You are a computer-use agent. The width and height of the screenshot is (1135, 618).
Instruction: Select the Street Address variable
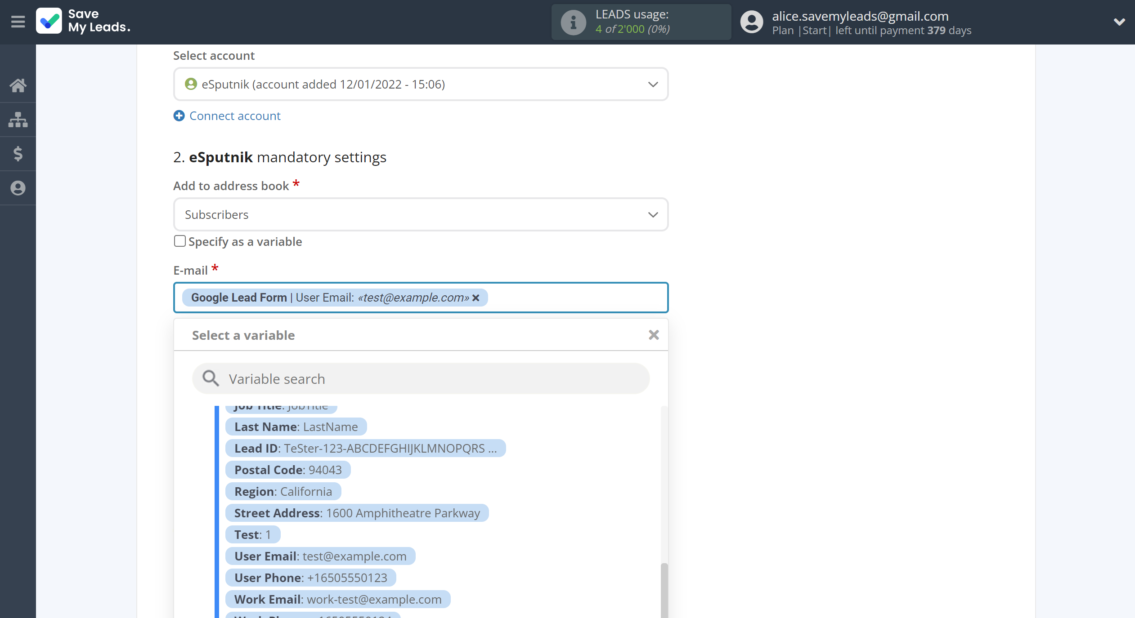357,513
